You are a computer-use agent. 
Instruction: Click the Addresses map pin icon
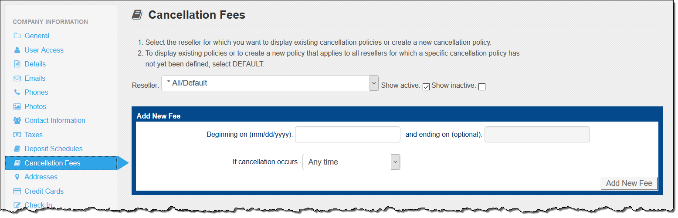(17, 177)
